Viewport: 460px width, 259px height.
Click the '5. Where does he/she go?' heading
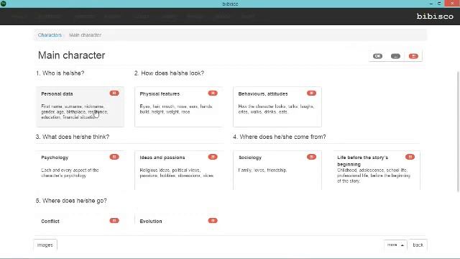pos(71,201)
